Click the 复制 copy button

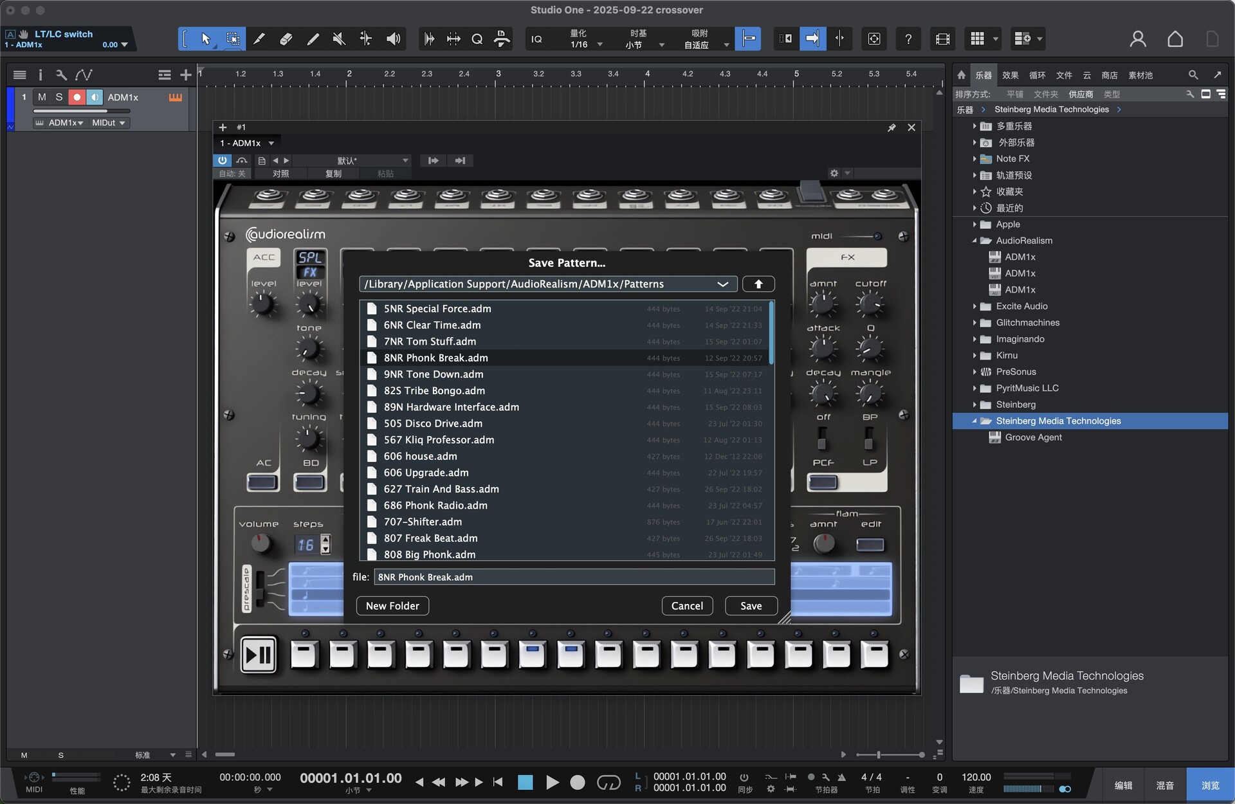(333, 174)
